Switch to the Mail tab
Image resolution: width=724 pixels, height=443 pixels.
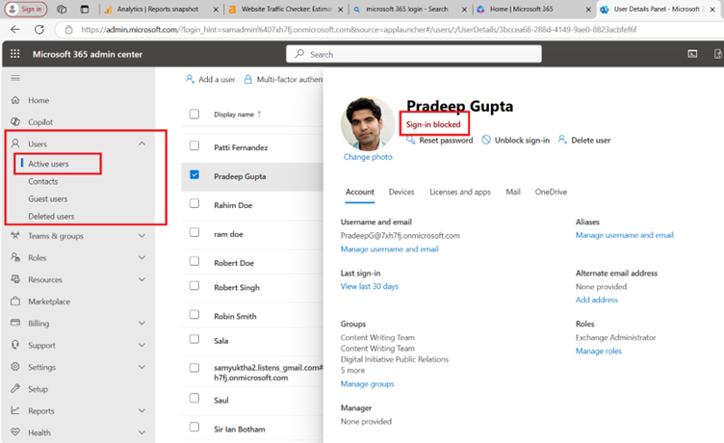[x=513, y=192]
